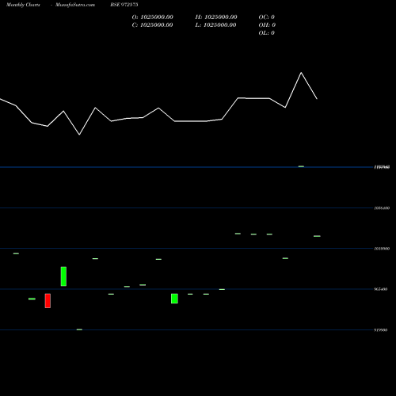Click the 'OH: 0' readout
Screen dimensions: 396x396
tap(267, 25)
